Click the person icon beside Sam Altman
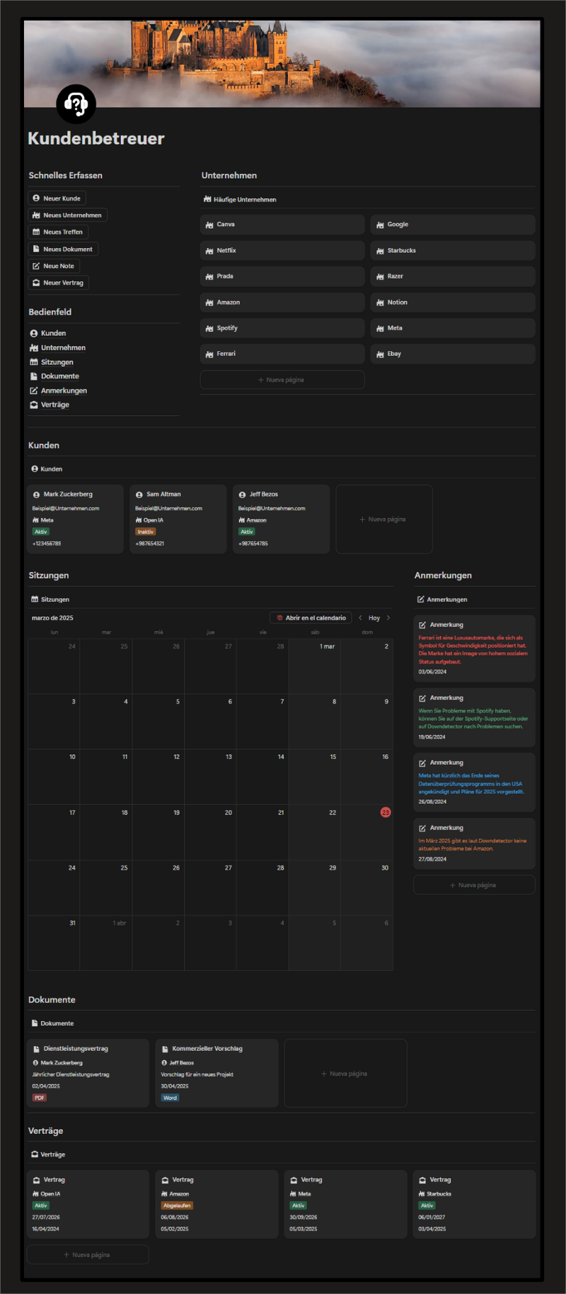 point(139,495)
